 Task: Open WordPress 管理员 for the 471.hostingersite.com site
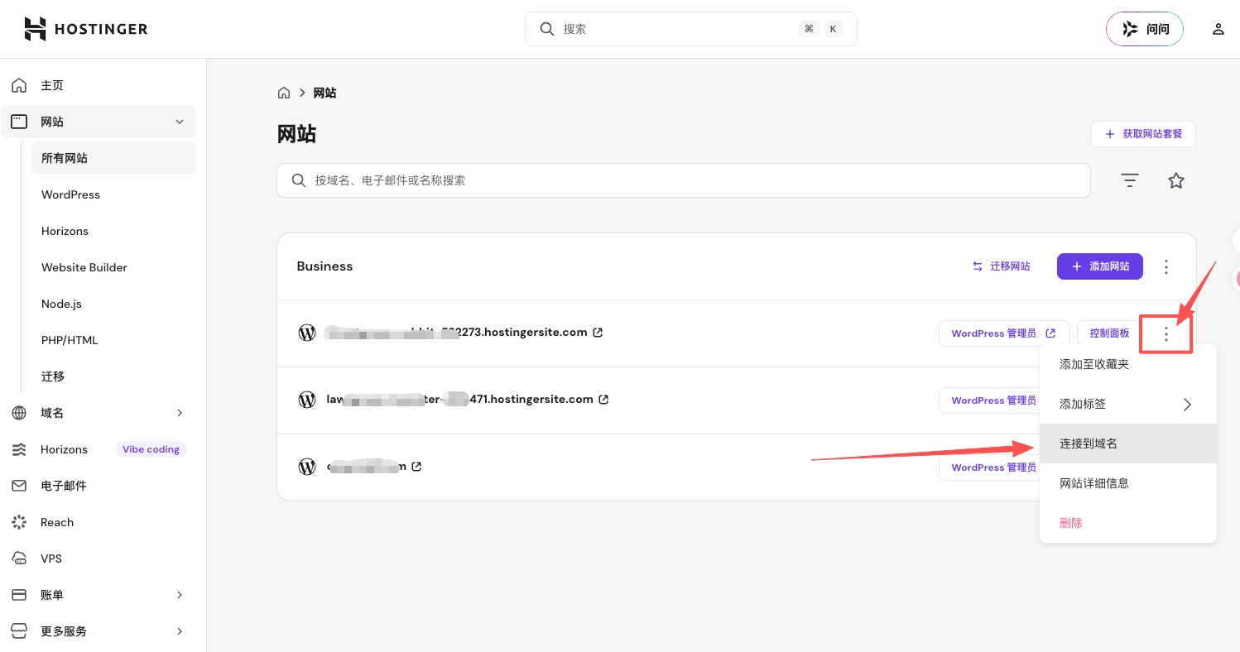pos(990,400)
